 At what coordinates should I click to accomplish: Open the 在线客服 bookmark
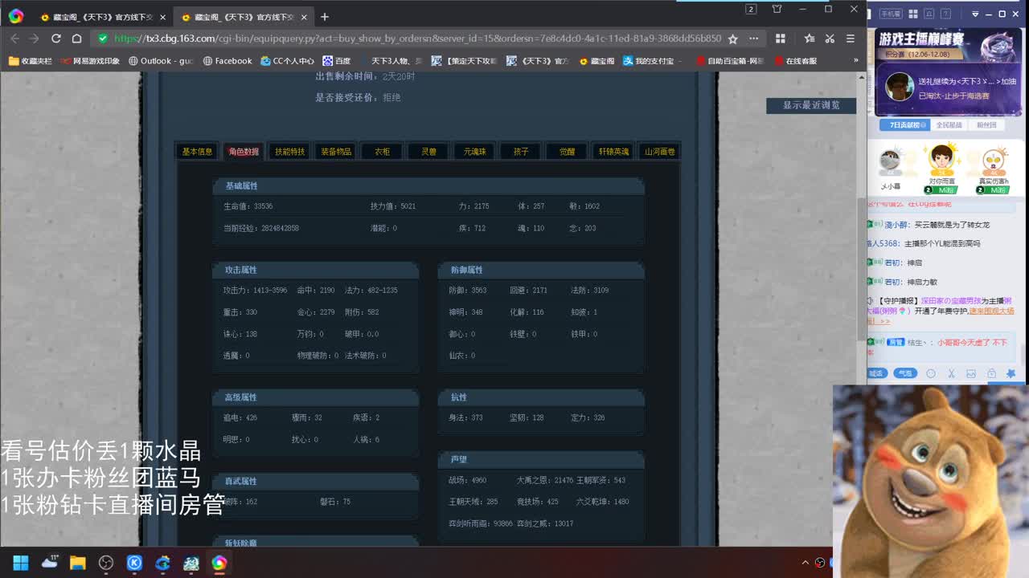tap(796, 61)
